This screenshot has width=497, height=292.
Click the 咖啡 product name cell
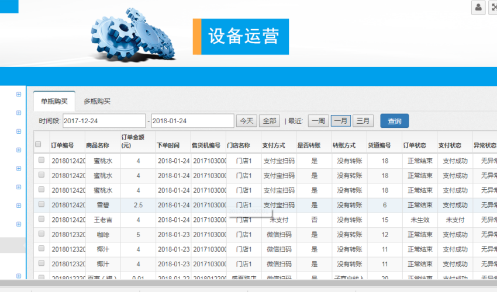pyautogui.click(x=103, y=235)
